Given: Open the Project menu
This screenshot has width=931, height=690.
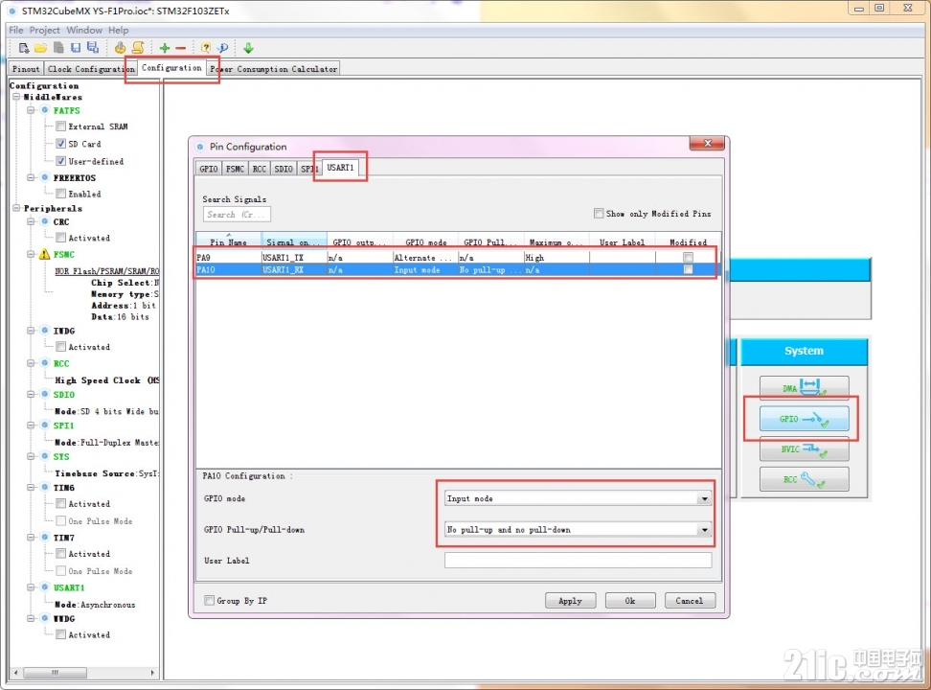Looking at the screenshot, I should point(44,30).
